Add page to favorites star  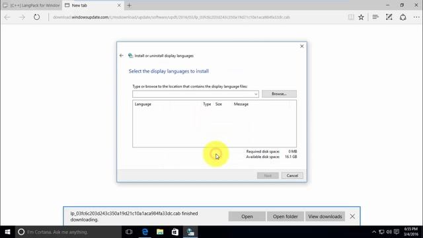pyautogui.click(x=362, y=17)
